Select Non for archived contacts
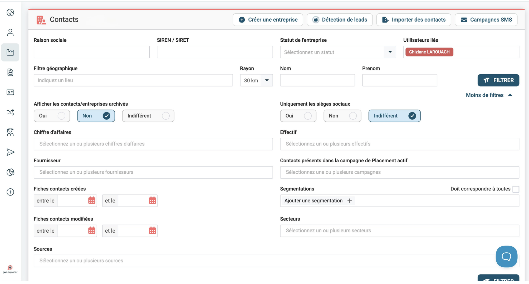 pyautogui.click(x=96, y=116)
